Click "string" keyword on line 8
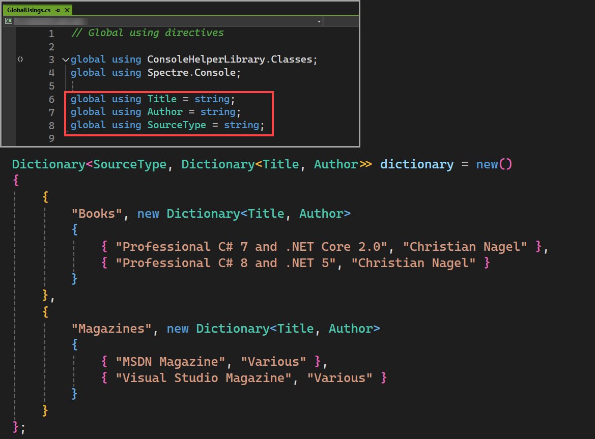The width and height of the screenshot is (595, 439). pyautogui.click(x=241, y=125)
